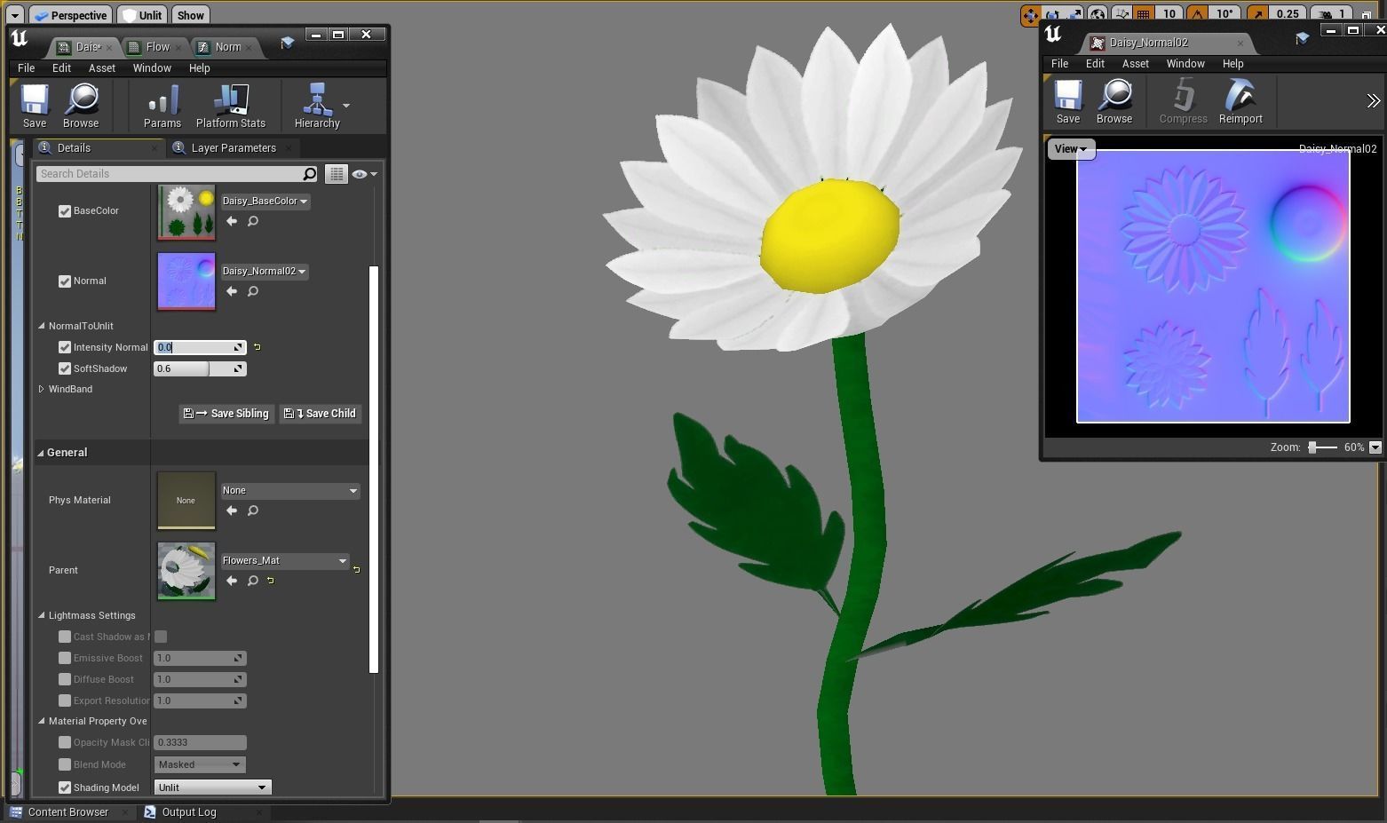
Task: Use selected asset arrow for Normal texture
Action: point(232,291)
